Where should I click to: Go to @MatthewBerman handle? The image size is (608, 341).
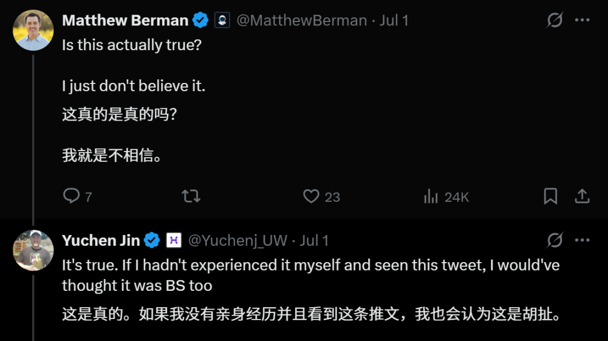(302, 20)
